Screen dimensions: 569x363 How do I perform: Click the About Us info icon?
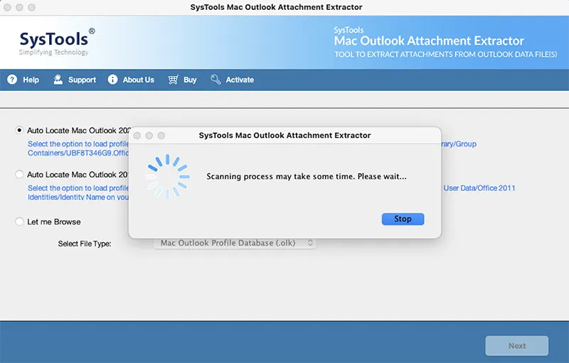112,80
